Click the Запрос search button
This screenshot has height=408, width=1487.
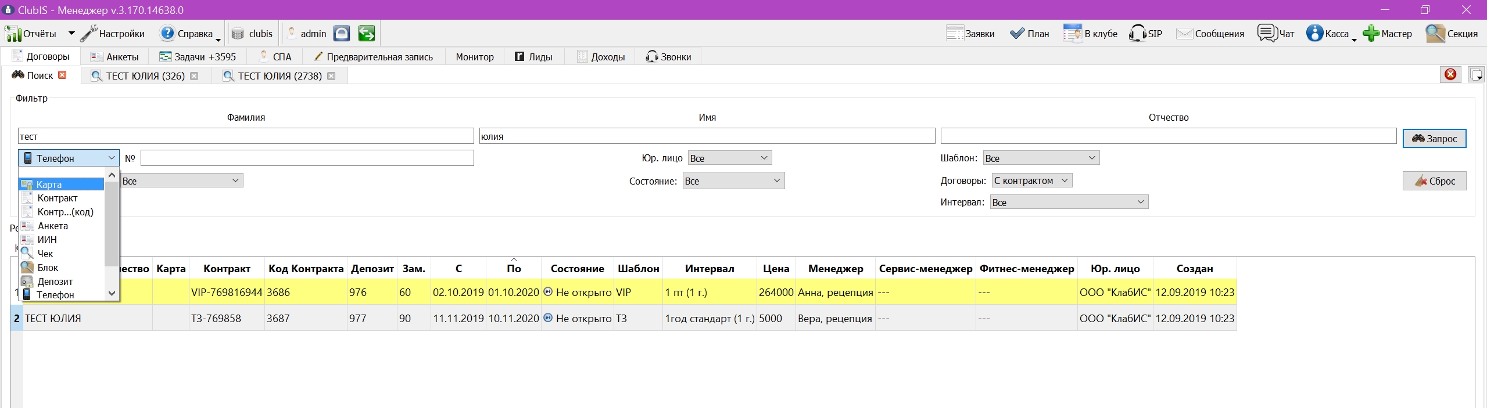tap(1435, 139)
